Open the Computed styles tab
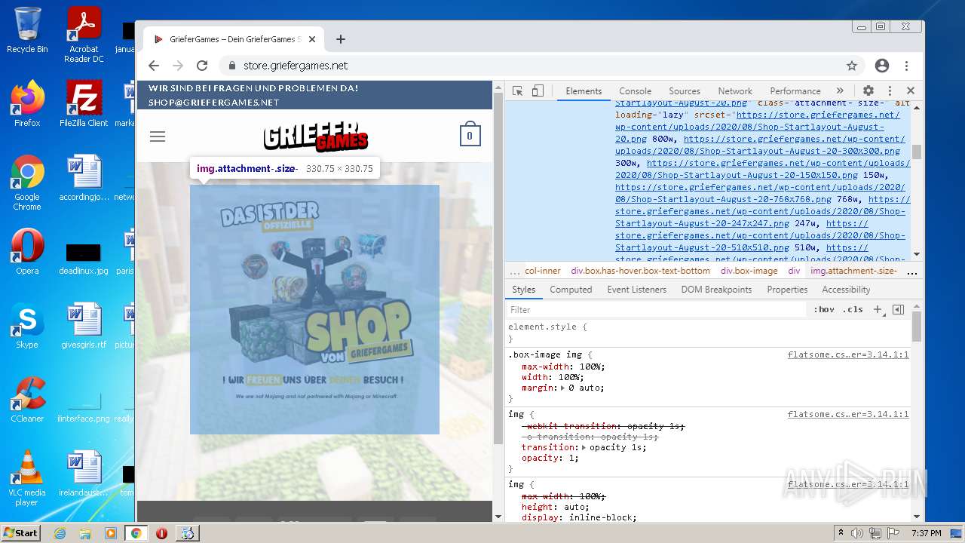Image resolution: width=965 pixels, height=543 pixels. click(x=571, y=290)
